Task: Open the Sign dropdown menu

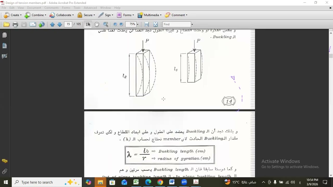Action: [106, 15]
